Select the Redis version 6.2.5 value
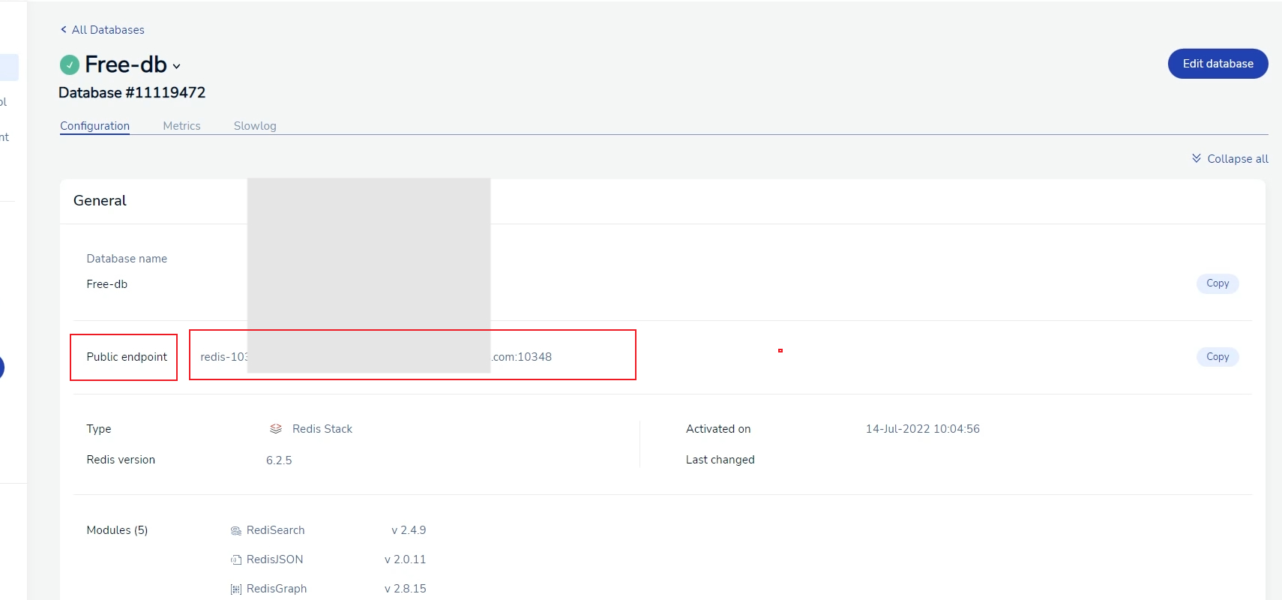 click(x=279, y=460)
